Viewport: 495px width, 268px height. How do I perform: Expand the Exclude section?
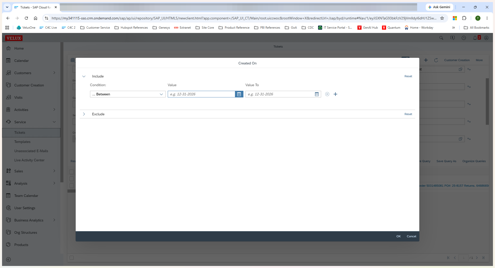point(84,114)
